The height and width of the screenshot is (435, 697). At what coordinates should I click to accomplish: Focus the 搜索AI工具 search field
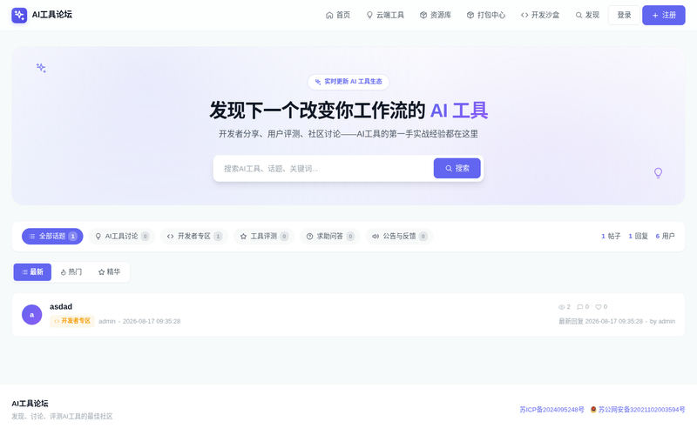[x=323, y=169]
